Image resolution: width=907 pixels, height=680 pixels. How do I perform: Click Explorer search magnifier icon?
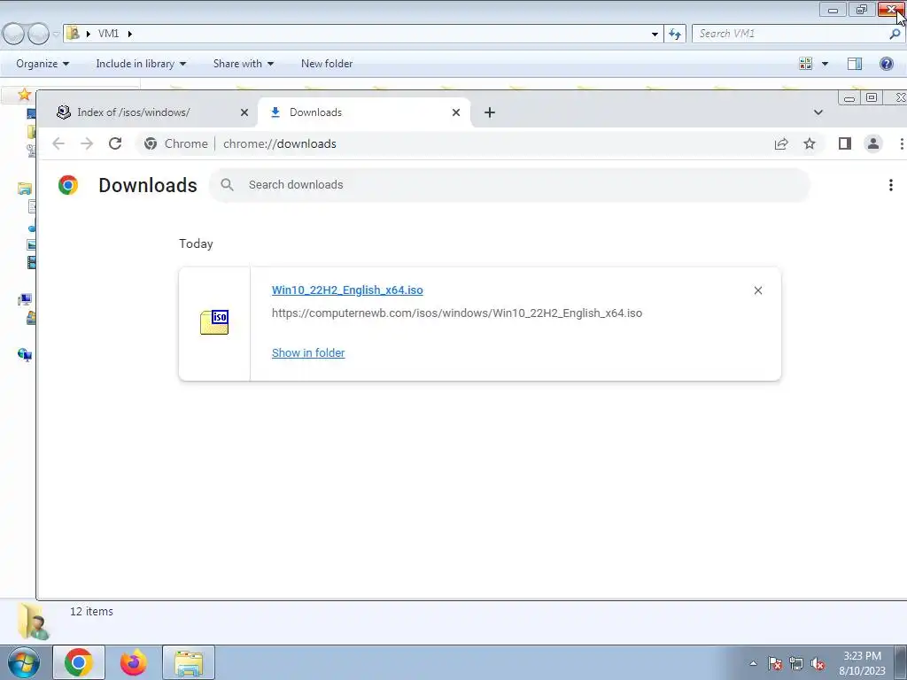[895, 34]
